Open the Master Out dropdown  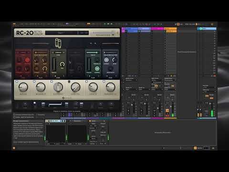tap(209, 92)
